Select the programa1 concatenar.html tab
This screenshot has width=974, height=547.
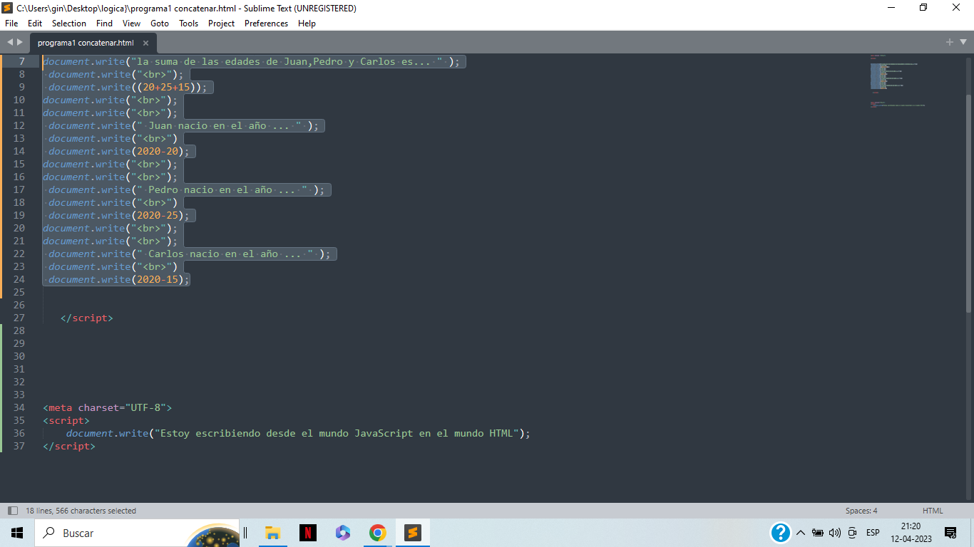click(86, 43)
